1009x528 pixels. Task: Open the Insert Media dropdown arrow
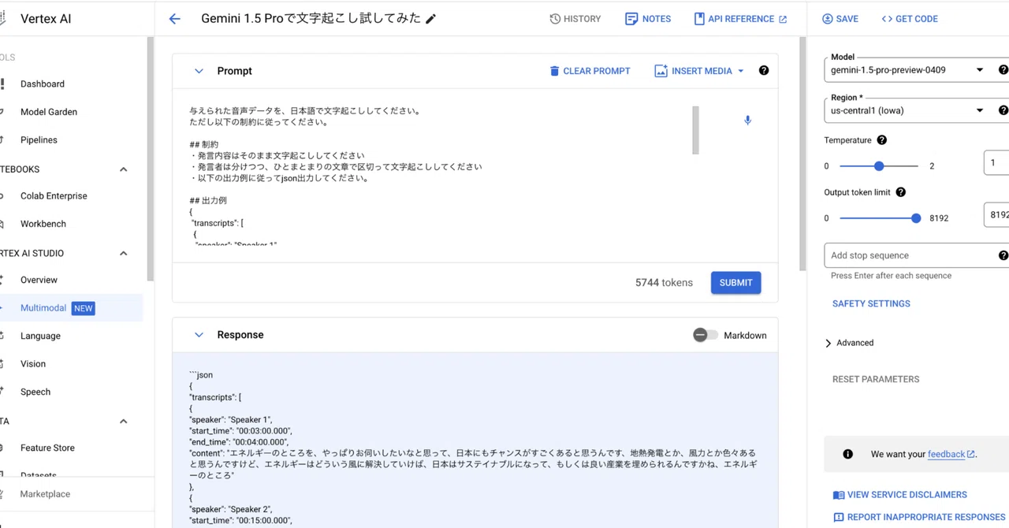tap(741, 71)
